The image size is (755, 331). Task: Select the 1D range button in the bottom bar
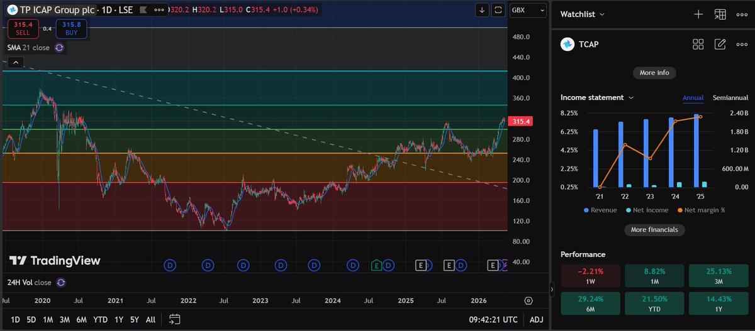tap(15, 320)
